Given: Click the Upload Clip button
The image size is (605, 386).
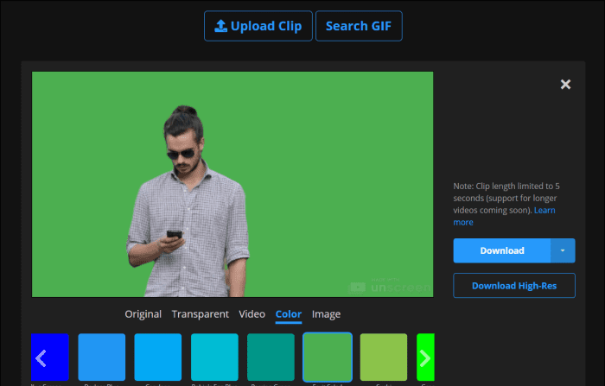Looking at the screenshot, I should point(258,26).
